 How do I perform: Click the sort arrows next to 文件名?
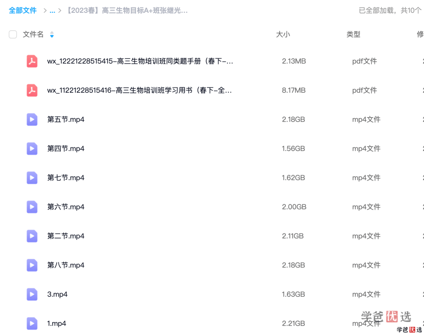(52, 35)
